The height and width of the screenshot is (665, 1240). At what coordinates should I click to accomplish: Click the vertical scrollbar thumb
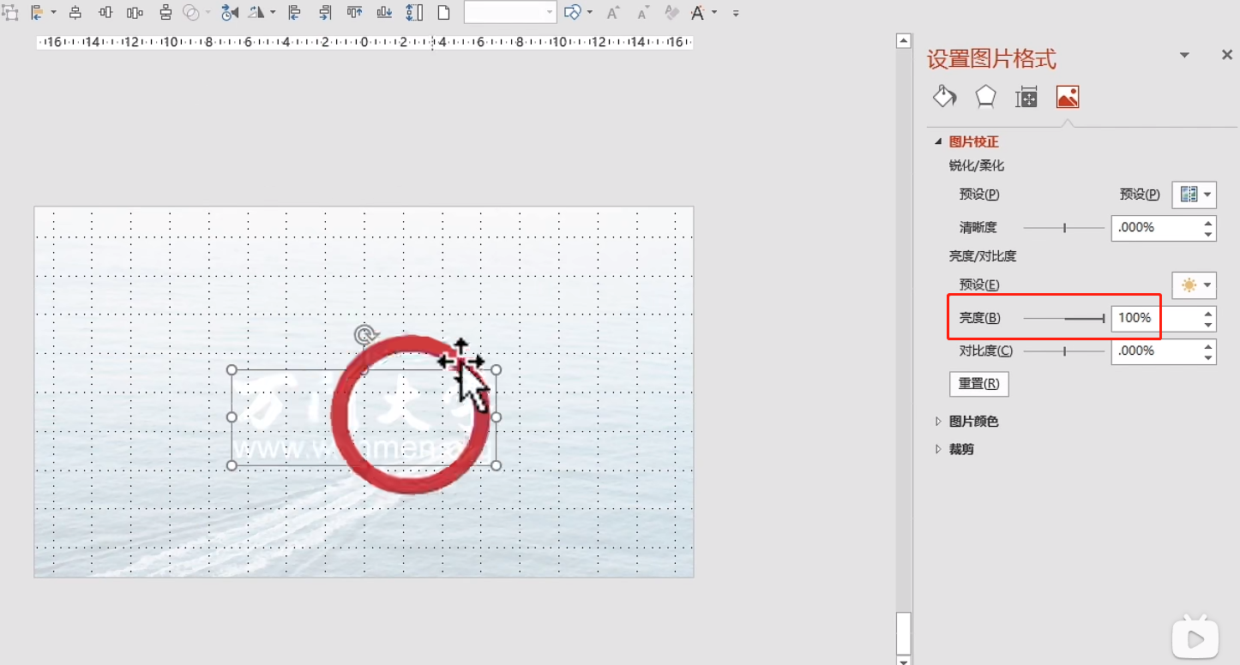pos(903,633)
